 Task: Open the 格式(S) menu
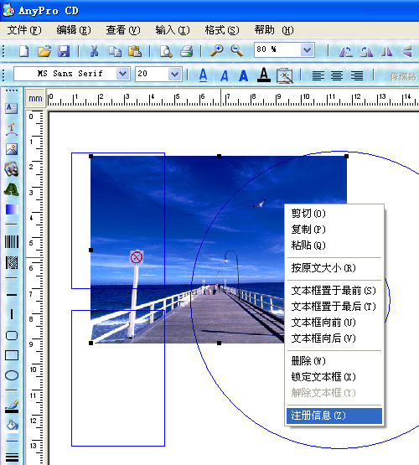click(222, 30)
